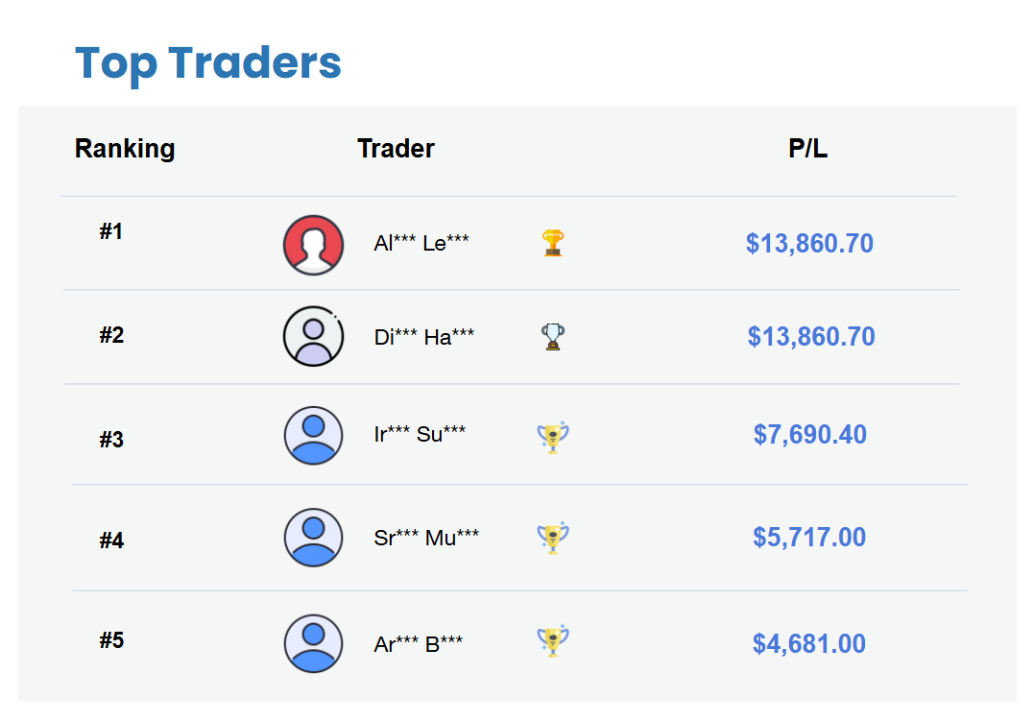This screenshot has width=1034, height=721.
Task: Click the silver trophy icon beside Di*** Ha***
Action: click(x=552, y=337)
